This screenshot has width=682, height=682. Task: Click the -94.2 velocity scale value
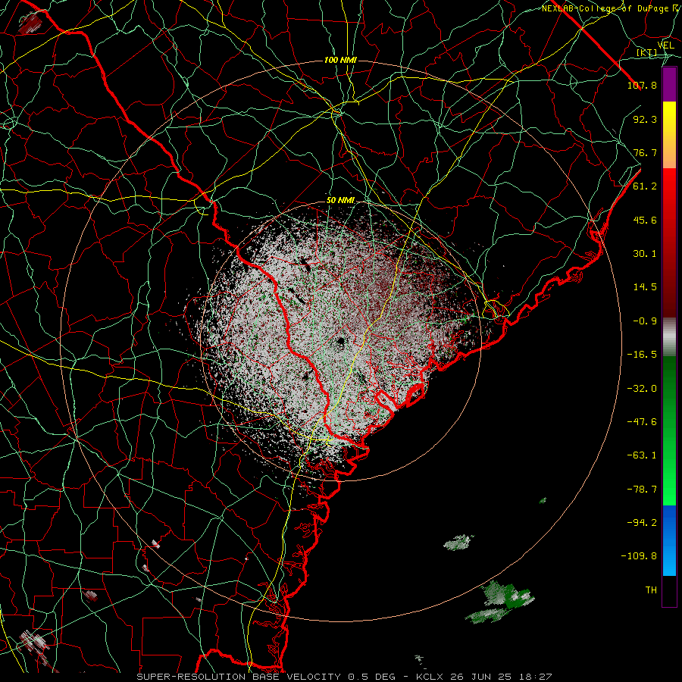(642, 523)
